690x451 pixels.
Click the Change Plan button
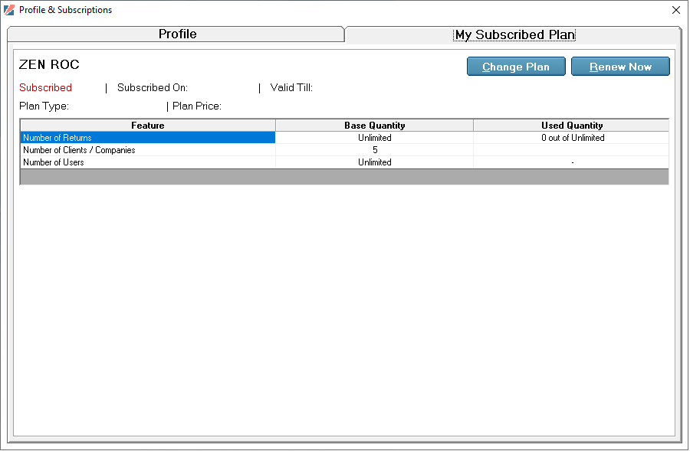point(516,67)
